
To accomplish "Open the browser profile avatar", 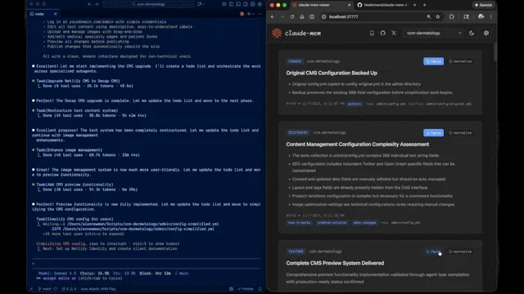I will pos(481,16).
